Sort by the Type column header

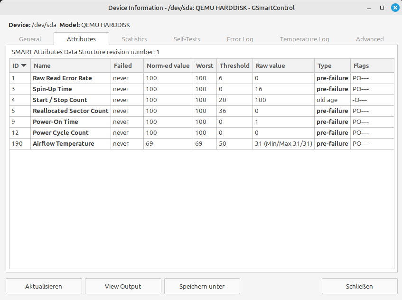tap(332, 66)
